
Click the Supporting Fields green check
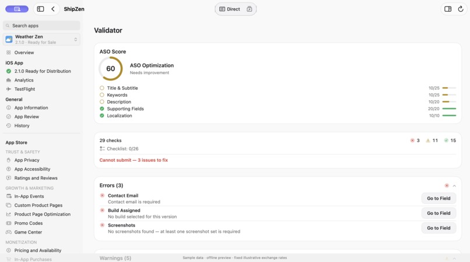(x=102, y=108)
